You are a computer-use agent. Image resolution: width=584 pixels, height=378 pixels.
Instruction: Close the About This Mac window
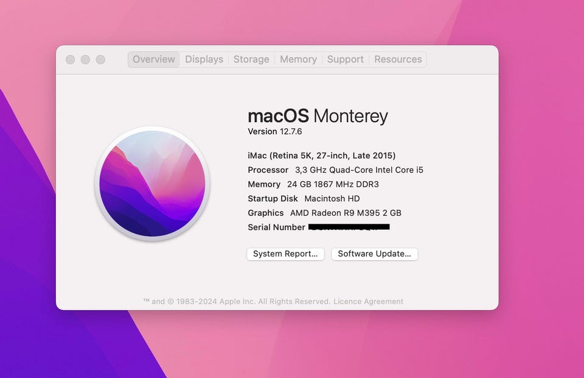(70, 60)
